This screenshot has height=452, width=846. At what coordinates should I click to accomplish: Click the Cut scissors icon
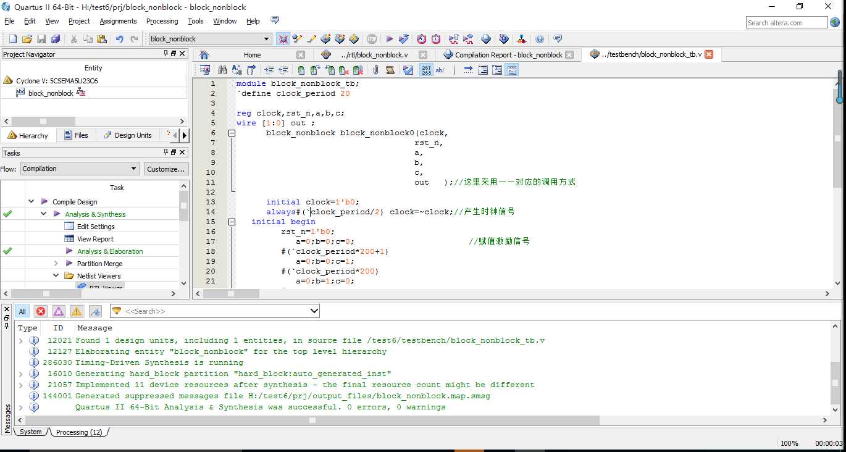click(73, 39)
